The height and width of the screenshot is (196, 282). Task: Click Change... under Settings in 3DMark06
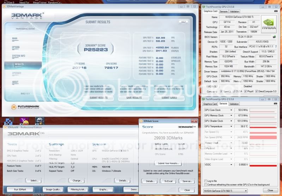[77, 180]
